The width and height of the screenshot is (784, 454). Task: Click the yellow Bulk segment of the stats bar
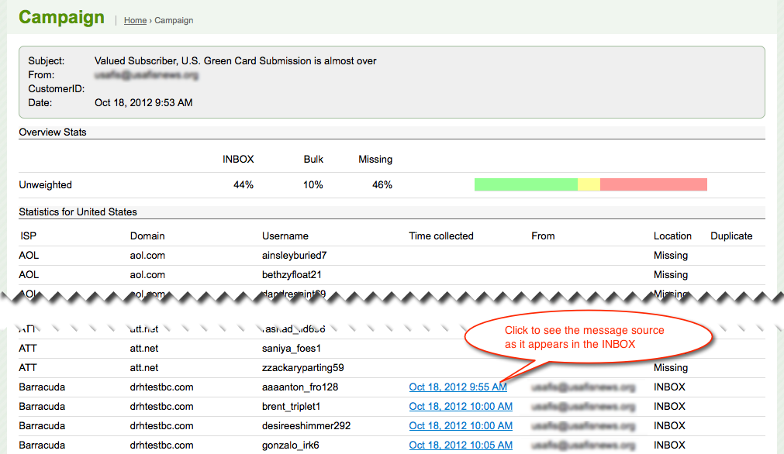589,184
